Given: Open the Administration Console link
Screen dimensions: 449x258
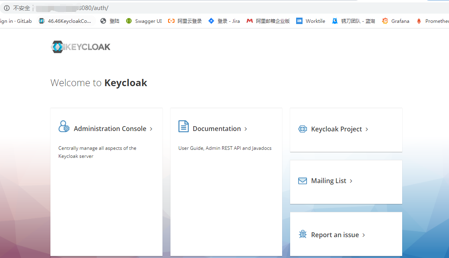Looking at the screenshot, I should click(110, 129).
